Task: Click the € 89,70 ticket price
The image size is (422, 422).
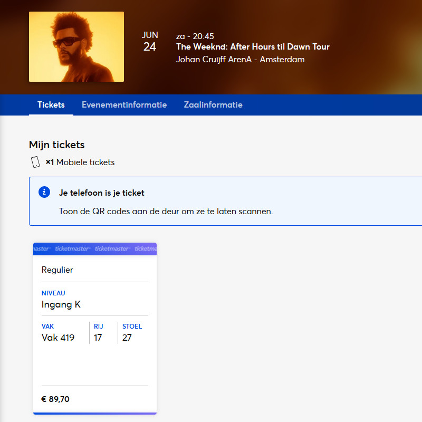Action: (55, 399)
